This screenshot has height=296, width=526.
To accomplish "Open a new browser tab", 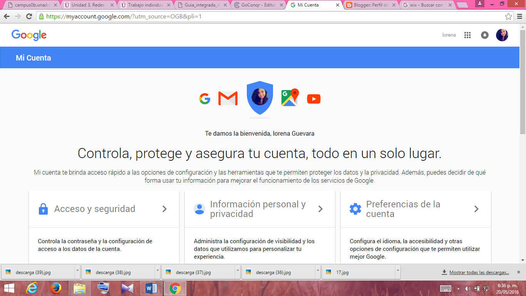I will (x=462, y=5).
